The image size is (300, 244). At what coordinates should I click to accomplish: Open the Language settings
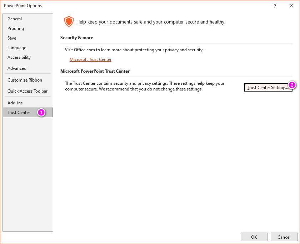[17, 47]
